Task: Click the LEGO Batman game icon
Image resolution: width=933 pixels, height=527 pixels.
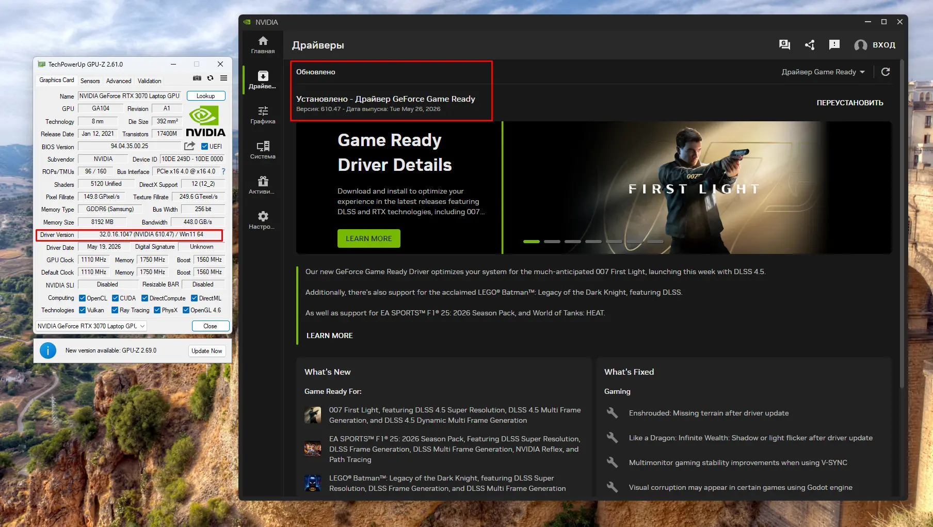Action: coord(313,483)
